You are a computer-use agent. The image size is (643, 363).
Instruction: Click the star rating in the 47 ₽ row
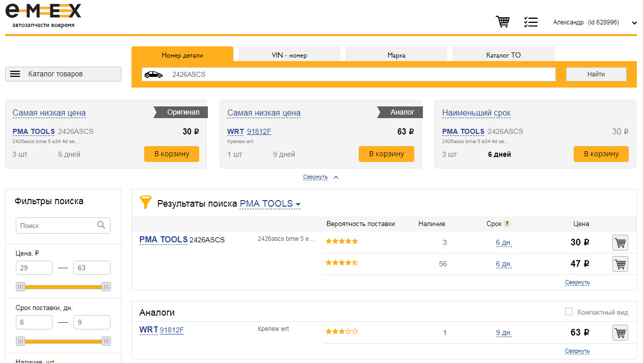(x=342, y=263)
